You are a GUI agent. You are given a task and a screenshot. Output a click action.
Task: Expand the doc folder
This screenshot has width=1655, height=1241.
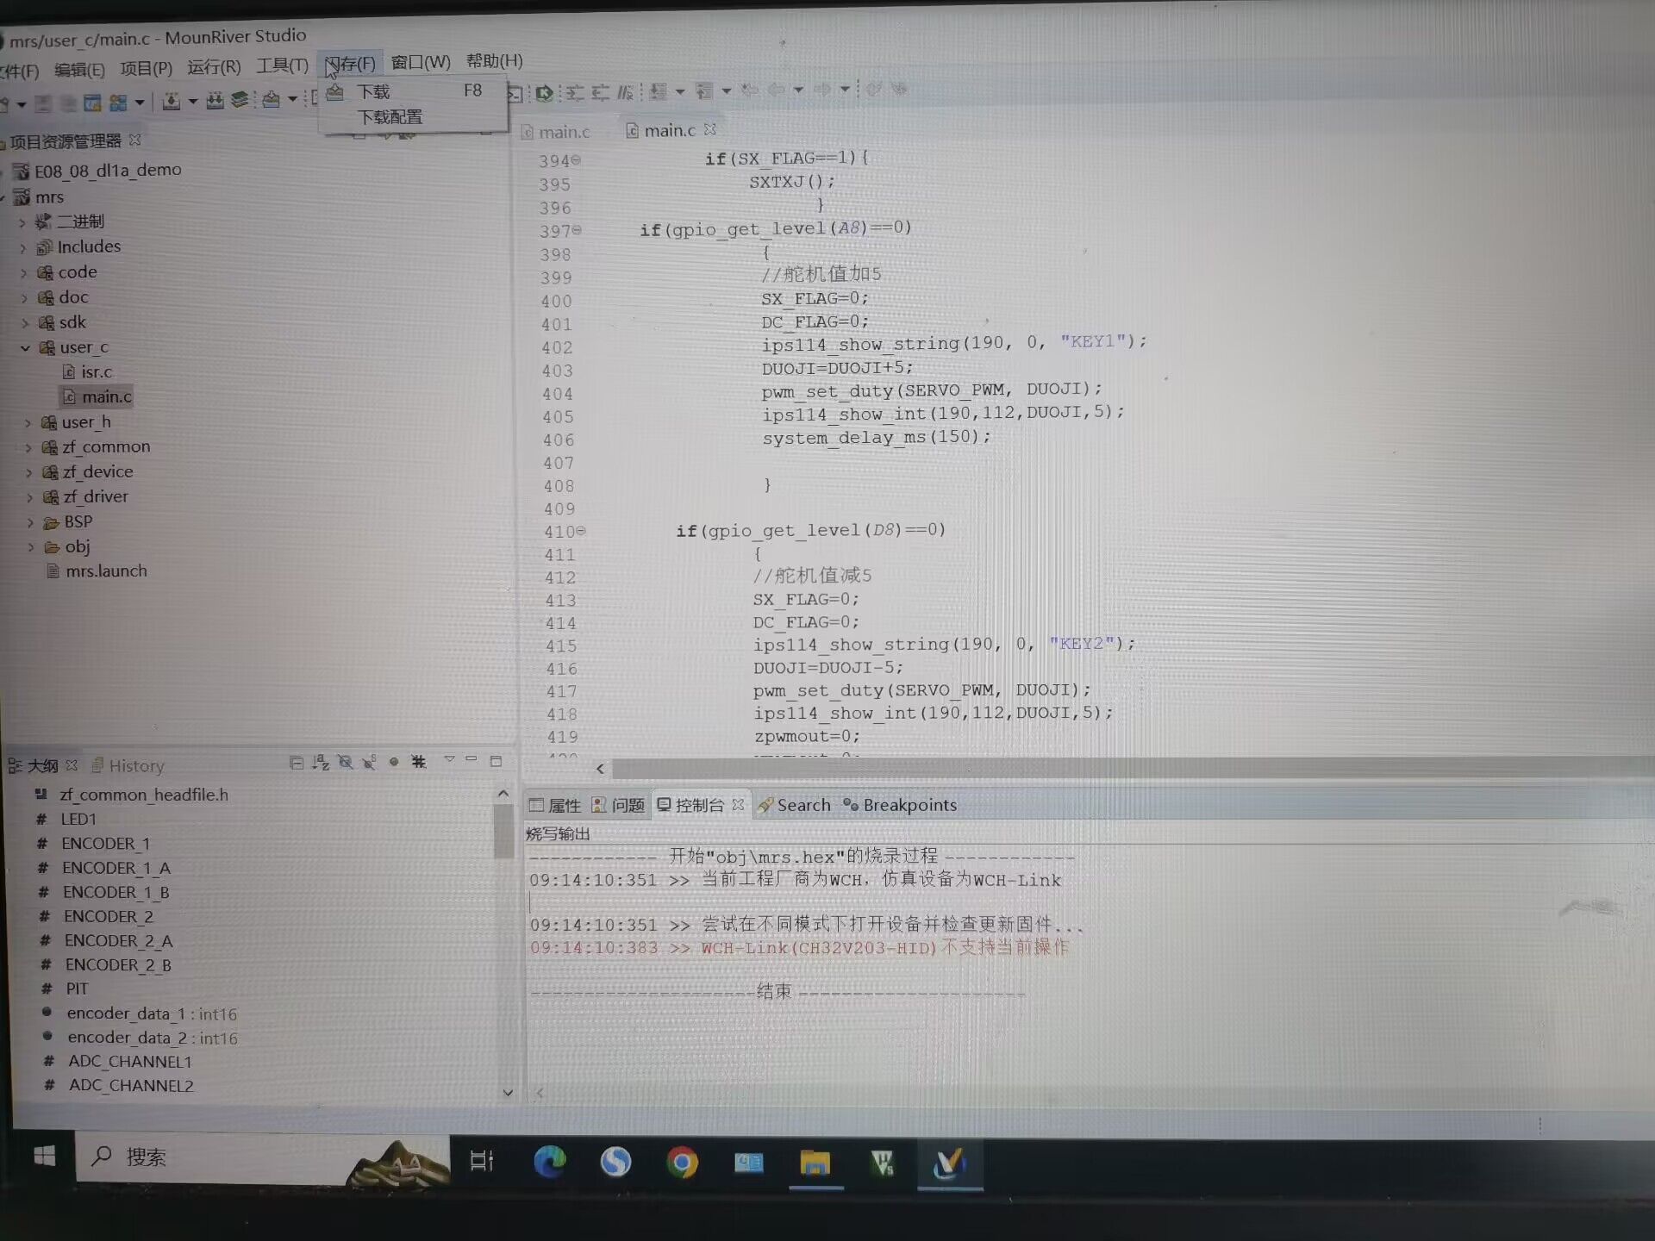[25, 298]
